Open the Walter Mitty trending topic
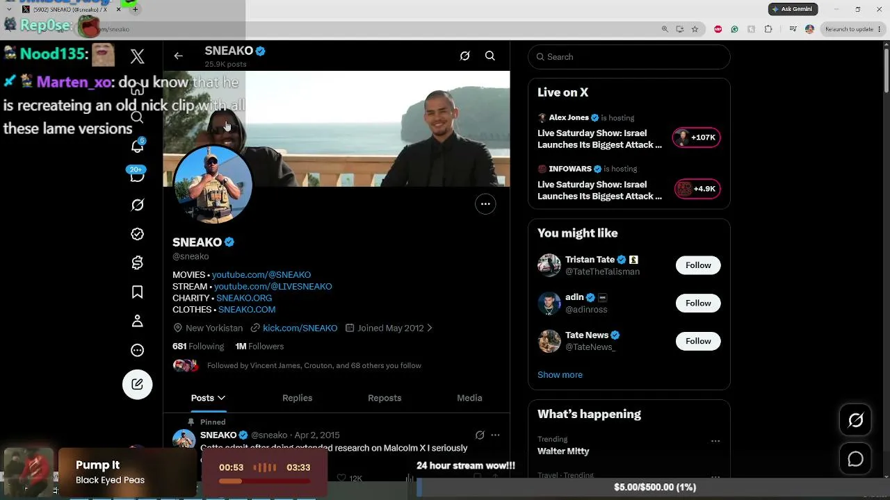 point(563,451)
